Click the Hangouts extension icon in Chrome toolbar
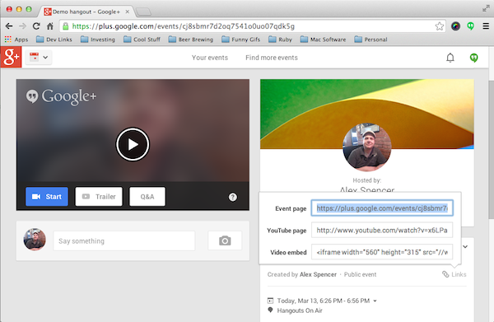This screenshot has height=322, width=494. [471, 26]
